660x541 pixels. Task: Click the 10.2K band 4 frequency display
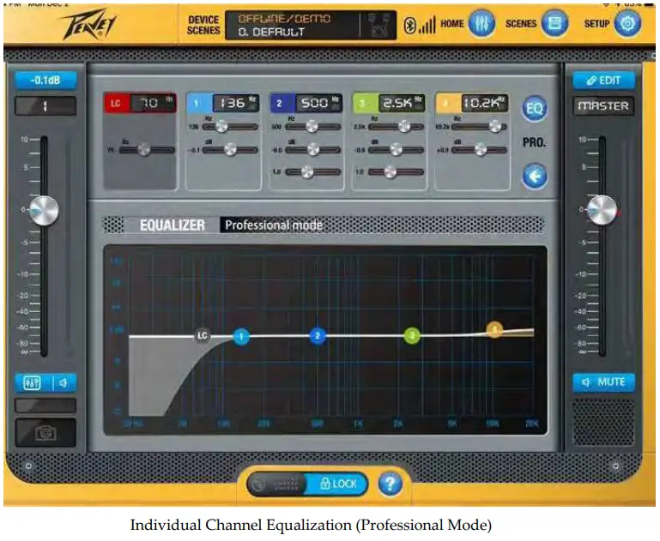point(484,104)
